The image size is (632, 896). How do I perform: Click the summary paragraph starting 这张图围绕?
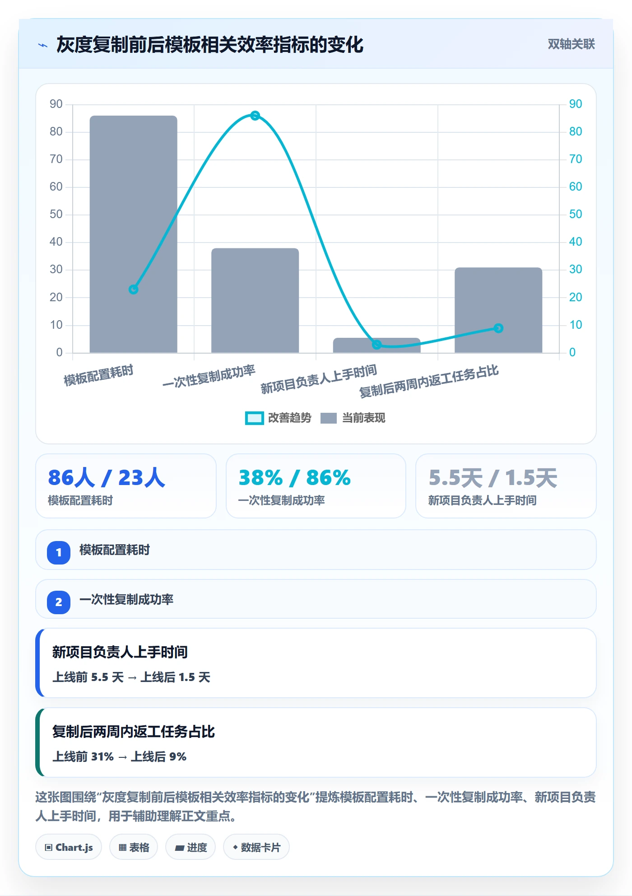(316, 807)
